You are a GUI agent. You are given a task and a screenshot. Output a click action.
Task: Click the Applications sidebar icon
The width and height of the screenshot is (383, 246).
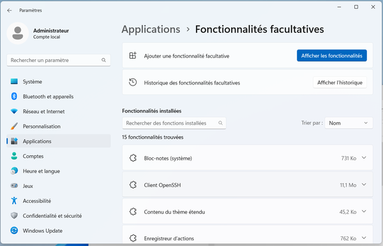pyautogui.click(x=14, y=141)
